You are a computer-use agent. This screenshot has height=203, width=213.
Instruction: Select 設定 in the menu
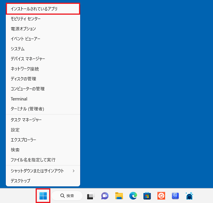point(43,130)
